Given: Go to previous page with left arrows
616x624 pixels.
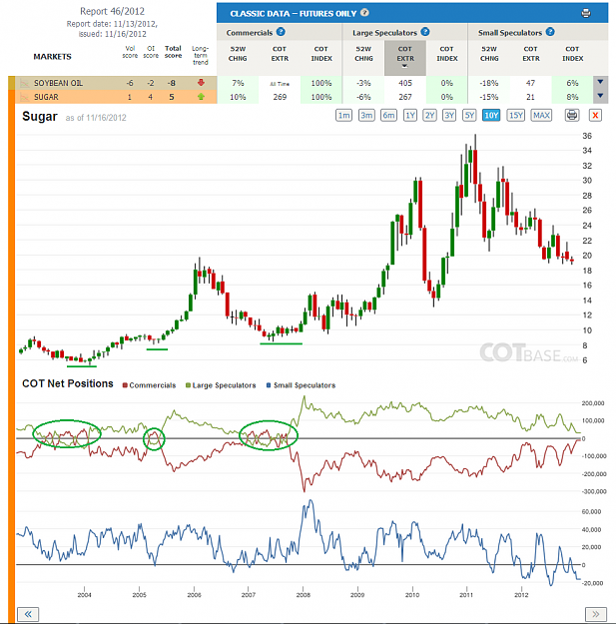Looking at the screenshot, I should pyautogui.click(x=28, y=614).
